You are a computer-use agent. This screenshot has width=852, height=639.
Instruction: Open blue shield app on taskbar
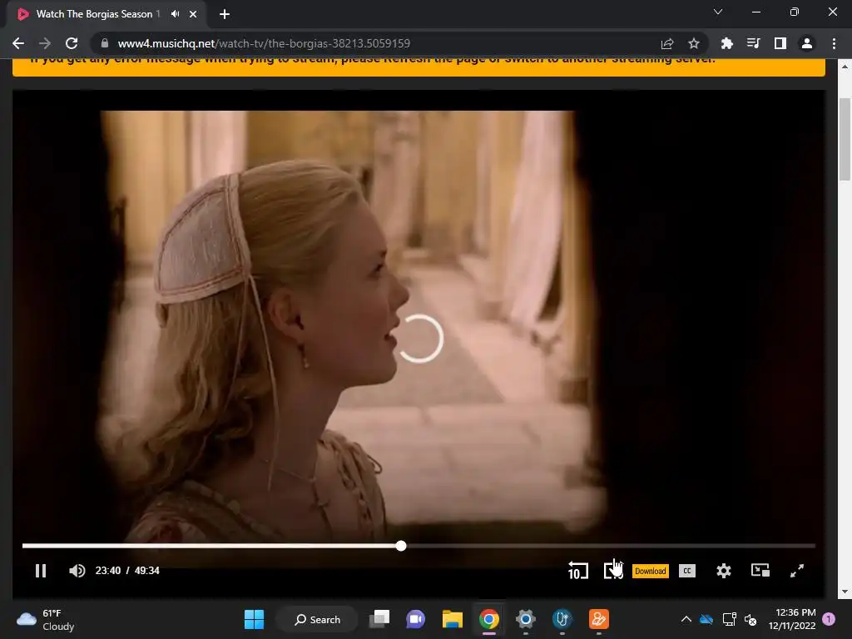[562, 619]
